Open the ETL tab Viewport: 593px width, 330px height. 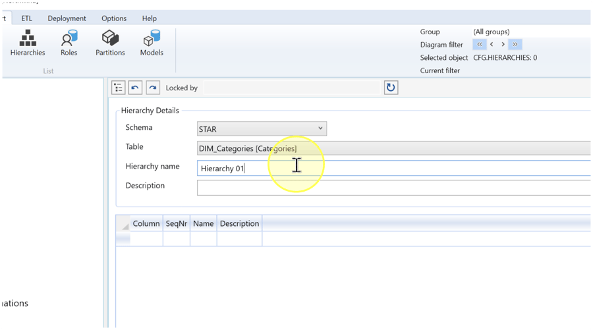click(x=26, y=18)
